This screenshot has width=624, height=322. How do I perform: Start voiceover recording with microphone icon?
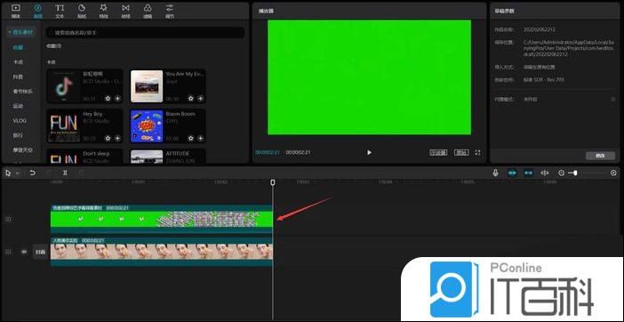[x=495, y=173]
